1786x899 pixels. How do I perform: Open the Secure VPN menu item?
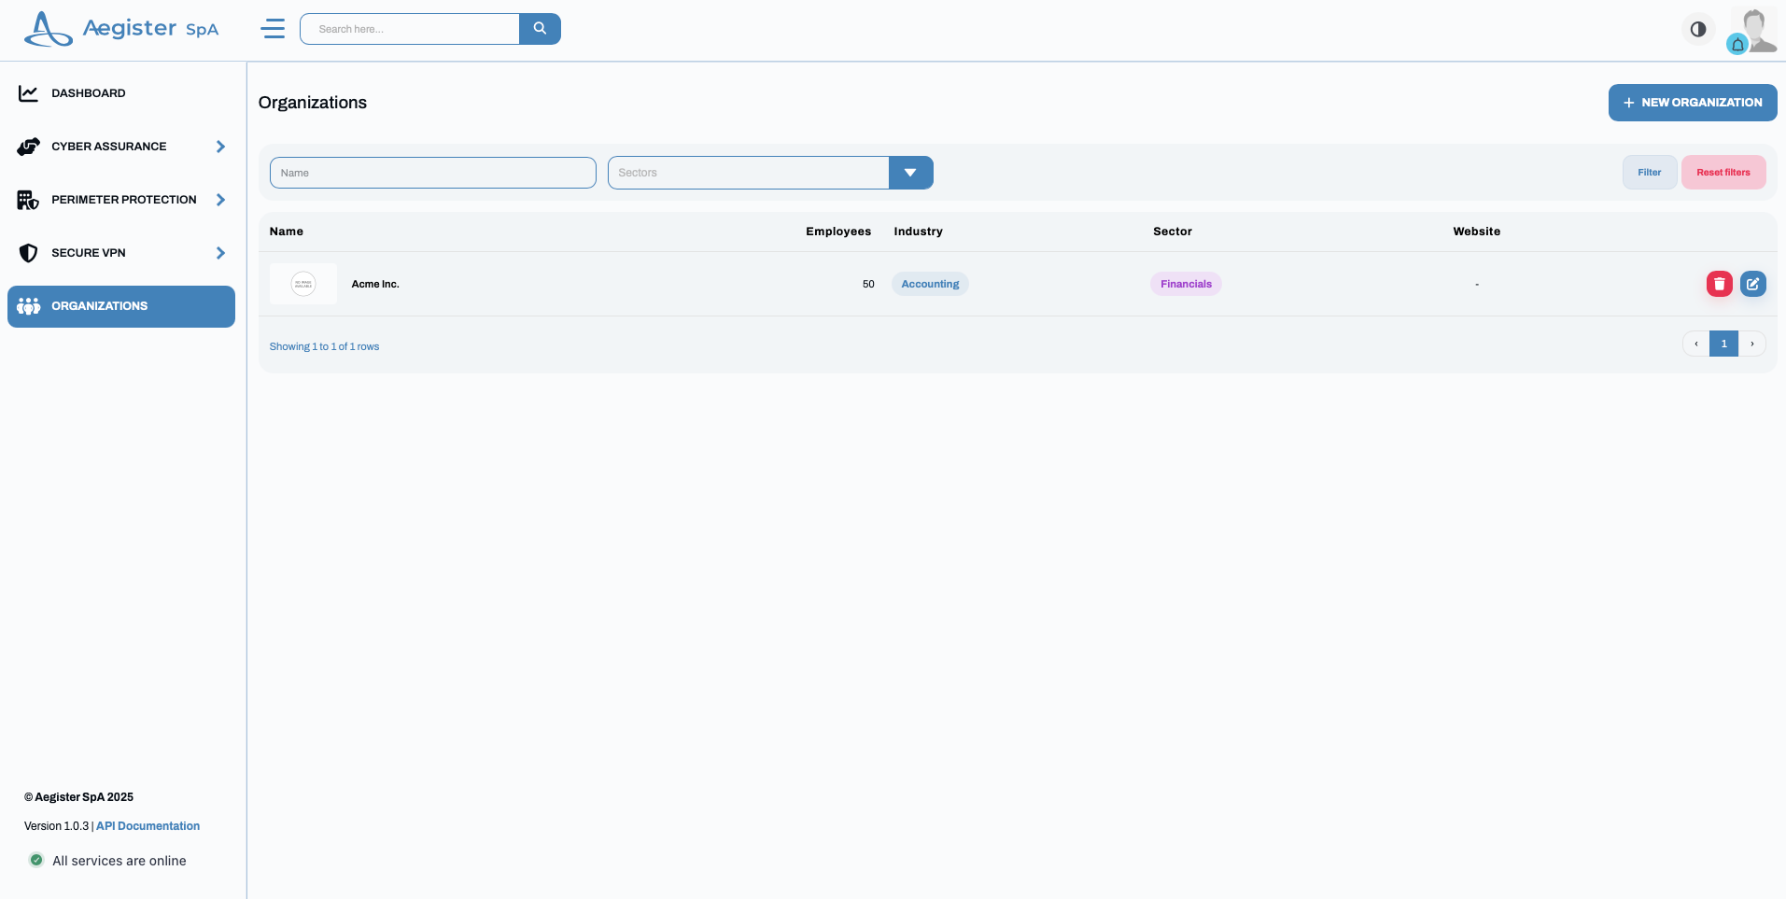click(x=121, y=253)
